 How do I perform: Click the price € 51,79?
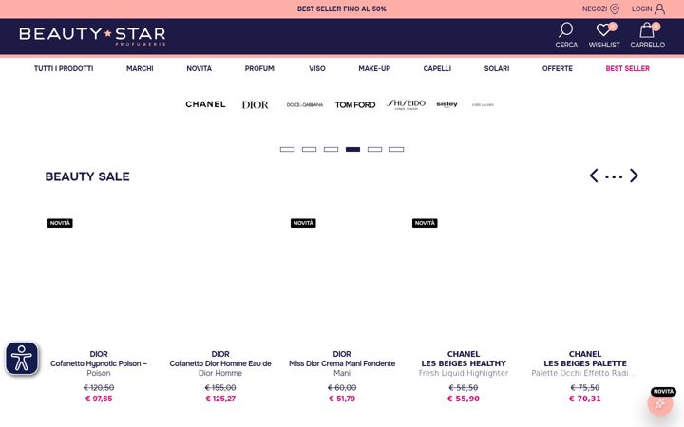(x=342, y=399)
